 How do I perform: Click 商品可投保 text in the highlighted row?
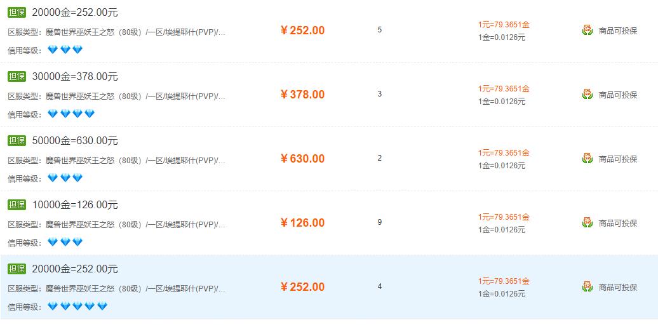pos(618,287)
